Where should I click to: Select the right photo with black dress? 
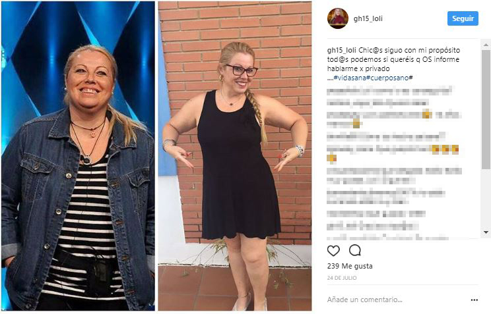234,156
